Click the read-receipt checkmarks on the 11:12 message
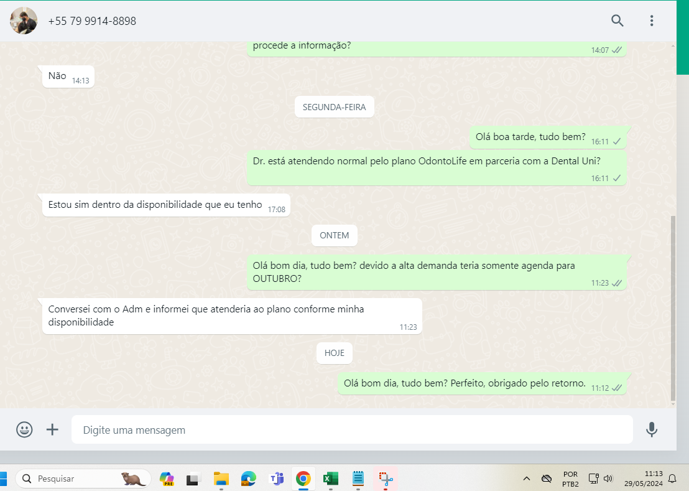Screen dimensions: 689x491 tap(617, 388)
